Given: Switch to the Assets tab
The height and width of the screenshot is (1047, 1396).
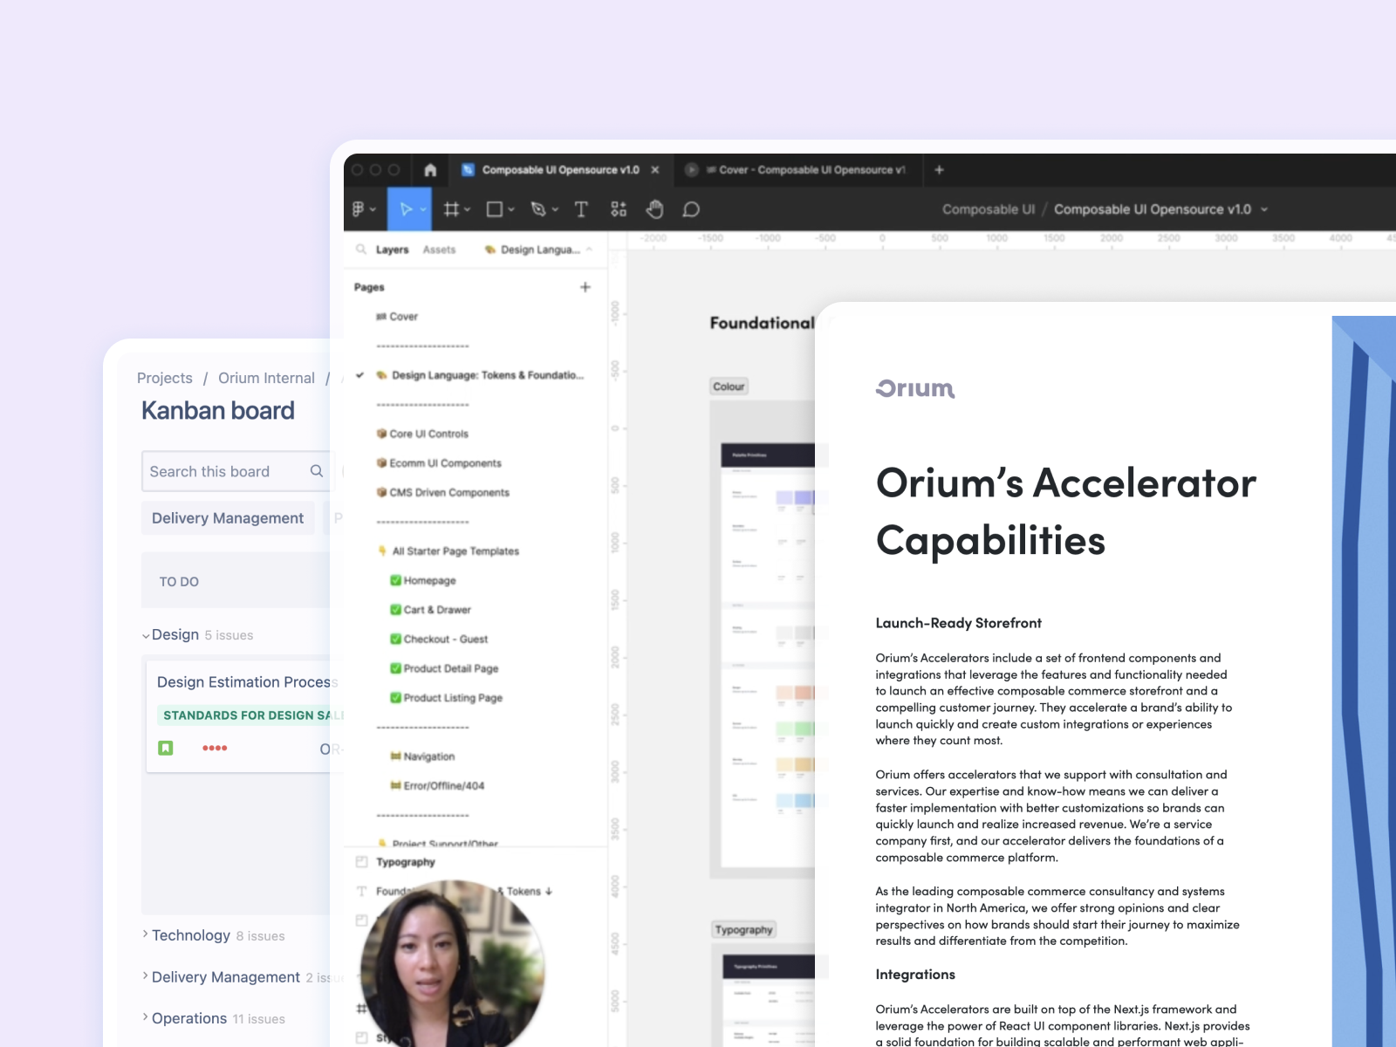Looking at the screenshot, I should point(439,250).
